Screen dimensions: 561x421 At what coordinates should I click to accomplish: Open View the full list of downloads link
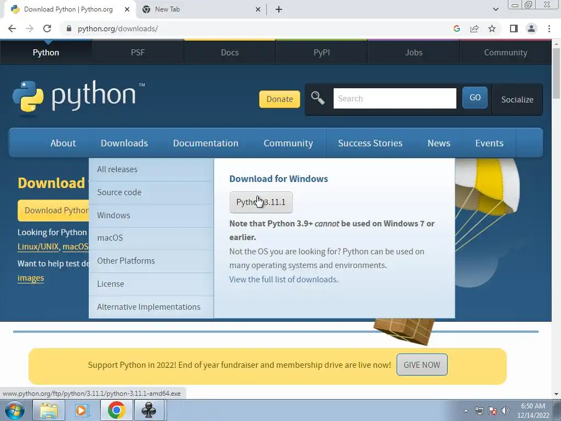click(284, 279)
